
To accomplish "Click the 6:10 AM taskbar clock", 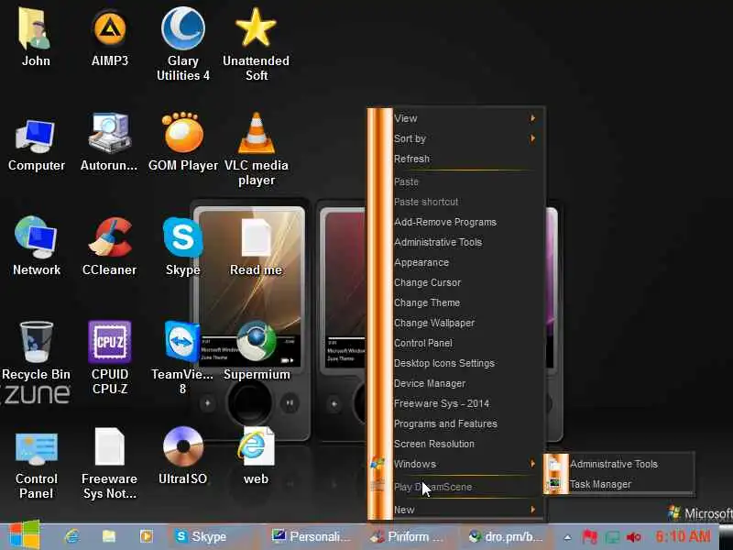I will [x=683, y=536].
